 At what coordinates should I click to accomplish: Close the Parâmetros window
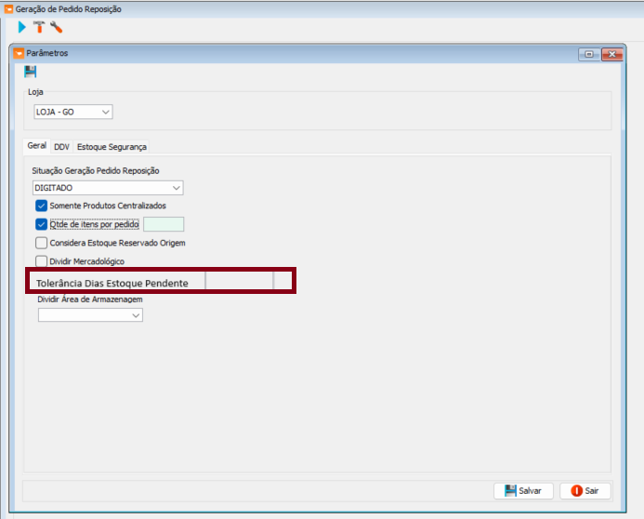[x=611, y=55]
